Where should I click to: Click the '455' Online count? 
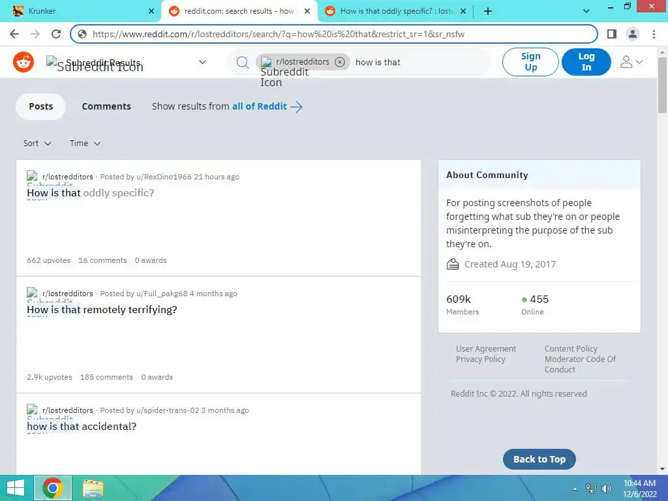(x=539, y=299)
